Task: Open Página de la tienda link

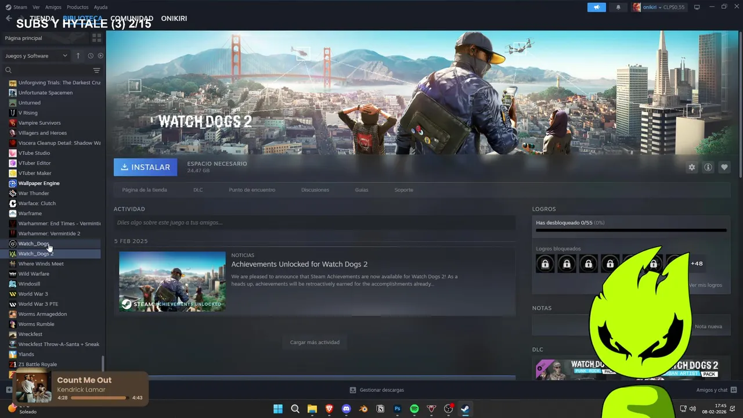Action: click(x=145, y=190)
